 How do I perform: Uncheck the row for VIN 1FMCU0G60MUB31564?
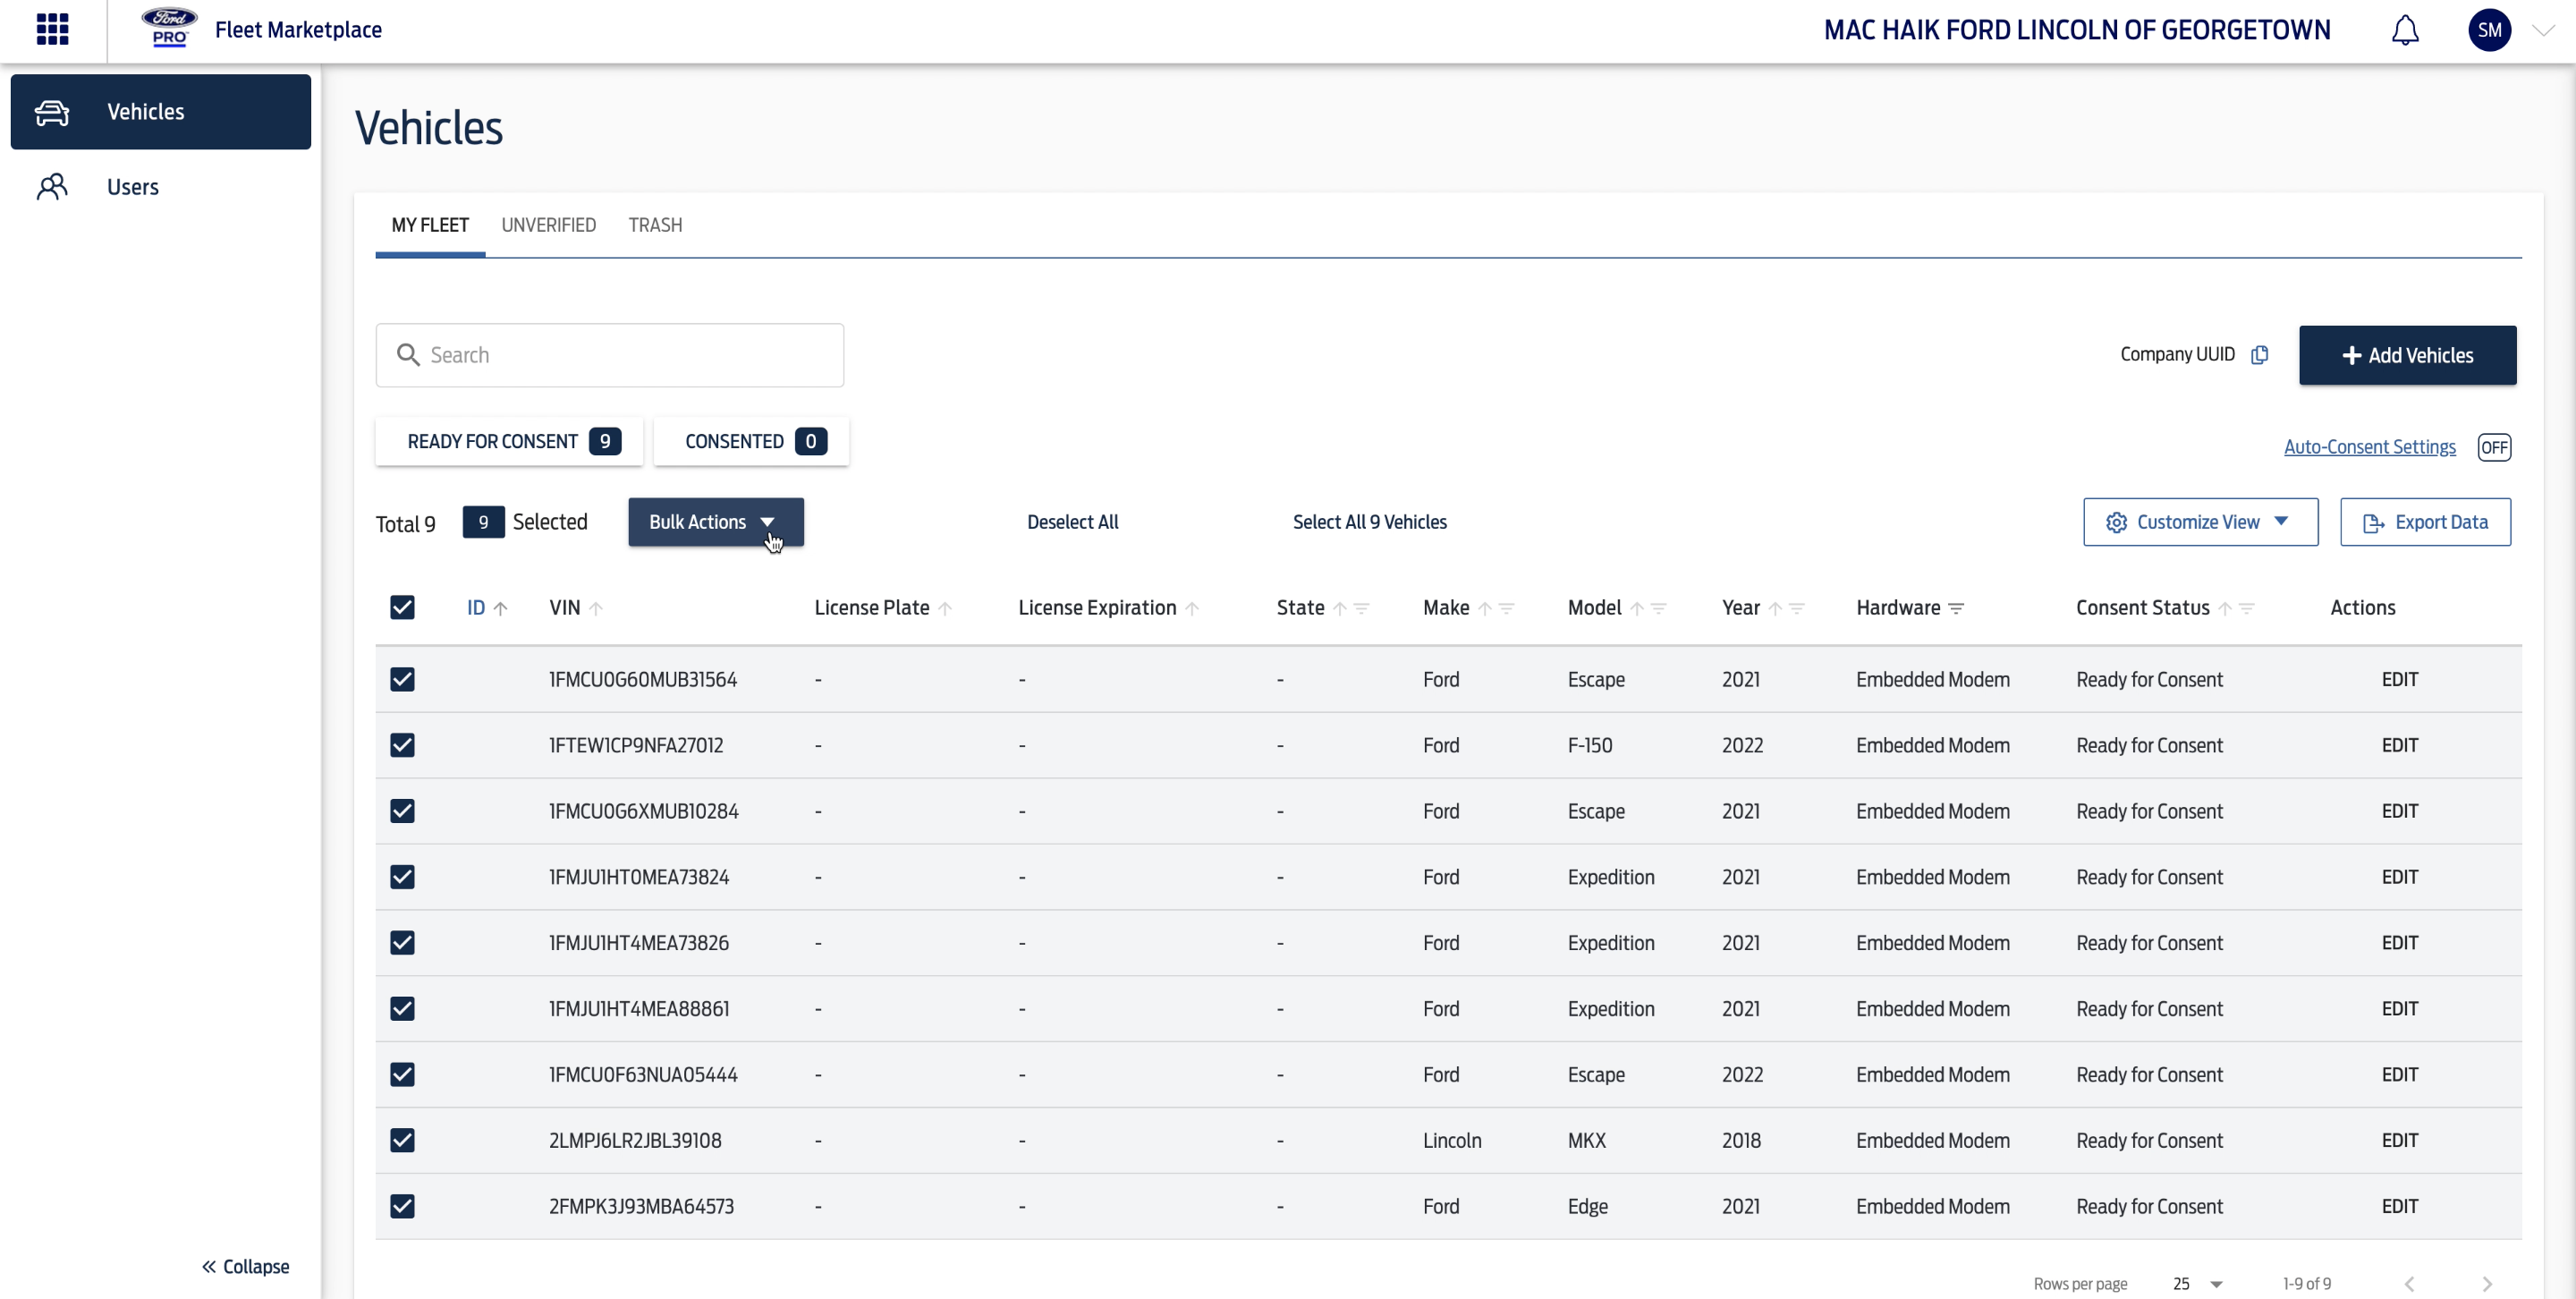(x=402, y=680)
